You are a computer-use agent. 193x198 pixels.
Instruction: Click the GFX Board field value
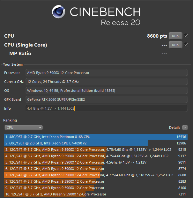point(106,99)
